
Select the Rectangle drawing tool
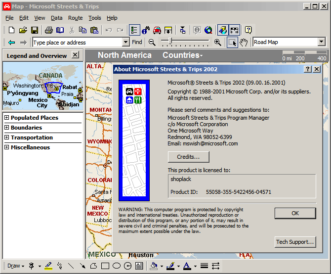105,266
